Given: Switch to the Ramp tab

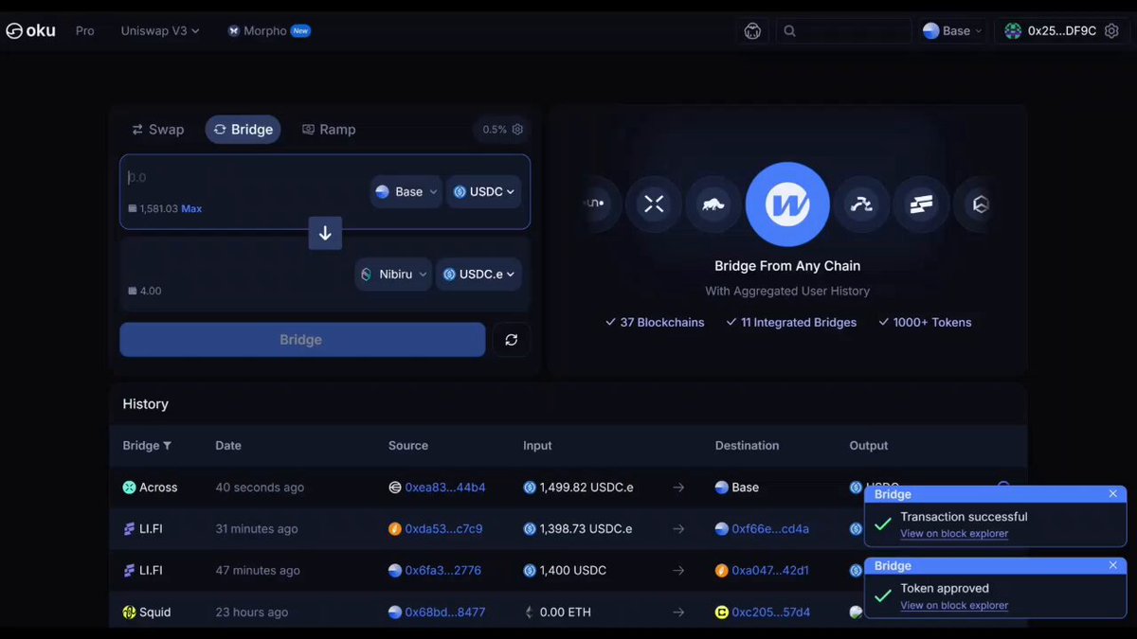Looking at the screenshot, I should tap(329, 130).
